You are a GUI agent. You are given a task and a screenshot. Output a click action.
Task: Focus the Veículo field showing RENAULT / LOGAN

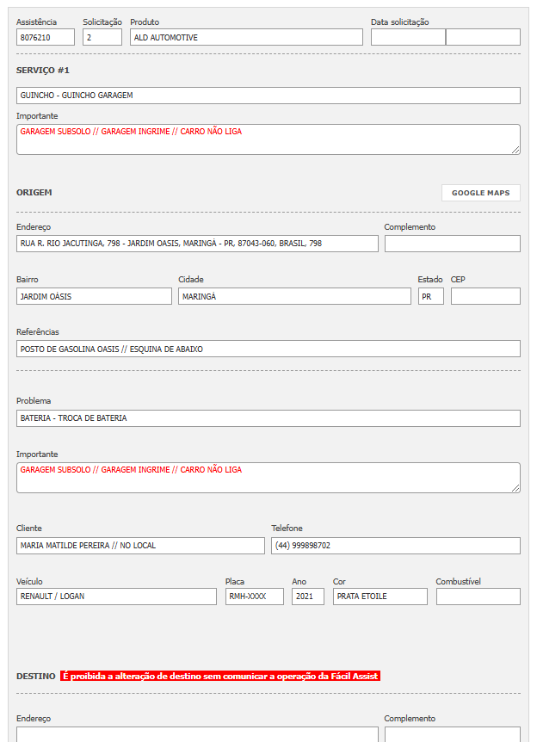point(116,597)
